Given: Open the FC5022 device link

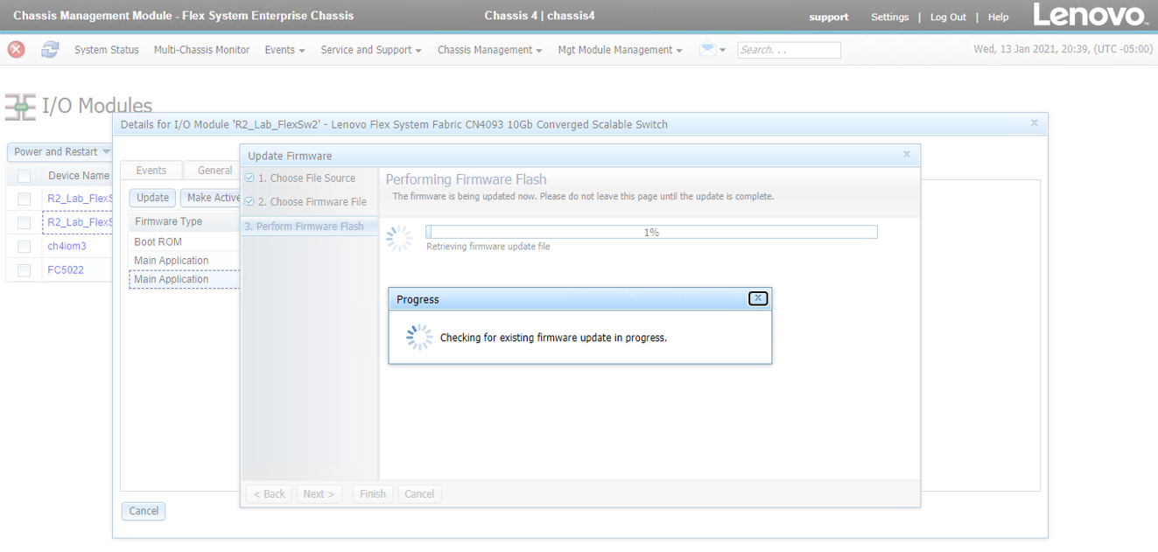Looking at the screenshot, I should tap(66, 269).
